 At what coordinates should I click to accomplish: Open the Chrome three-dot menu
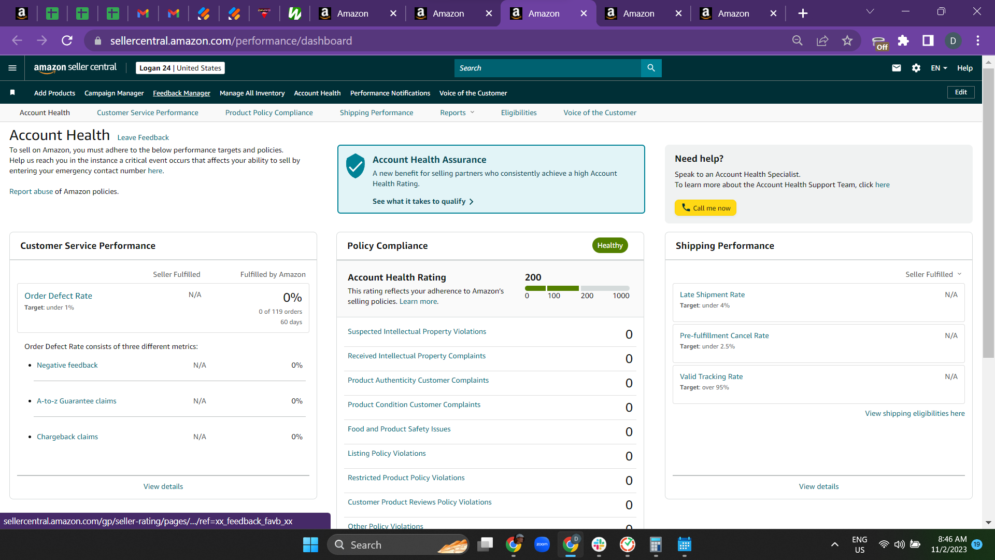(x=978, y=40)
